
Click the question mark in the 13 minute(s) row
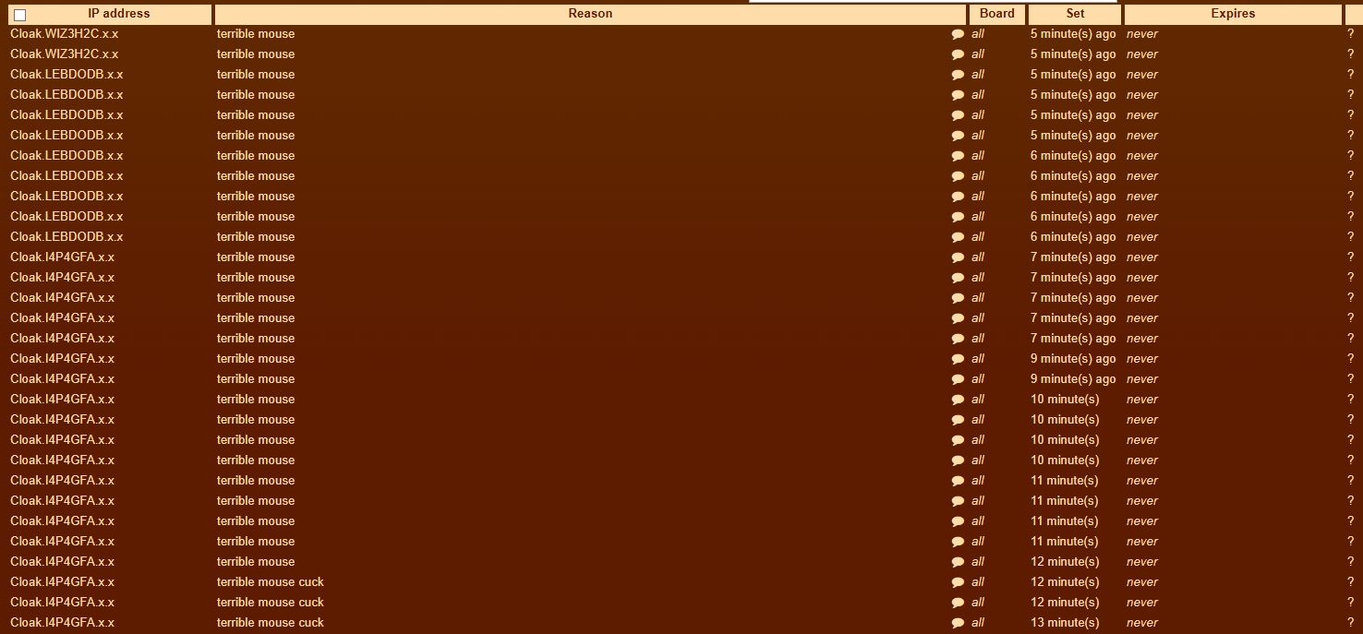point(1350,623)
